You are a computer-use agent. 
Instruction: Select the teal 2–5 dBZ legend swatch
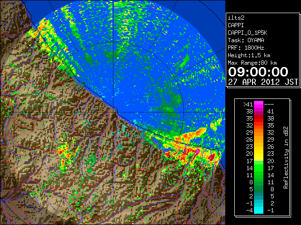click(259, 196)
